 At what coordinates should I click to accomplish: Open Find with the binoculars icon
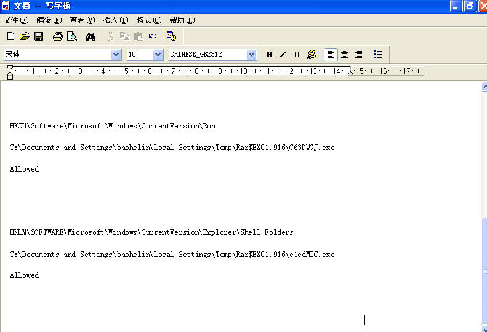tap(91, 36)
